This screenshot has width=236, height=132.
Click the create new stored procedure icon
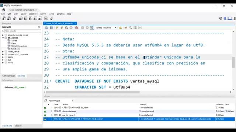click(x=35, y=18)
